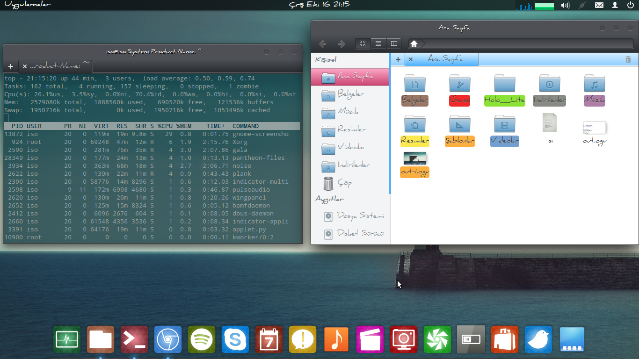Screen dimensions: 639x359
Task: Launch Spotify from the dock
Action: pyautogui.click(x=202, y=339)
